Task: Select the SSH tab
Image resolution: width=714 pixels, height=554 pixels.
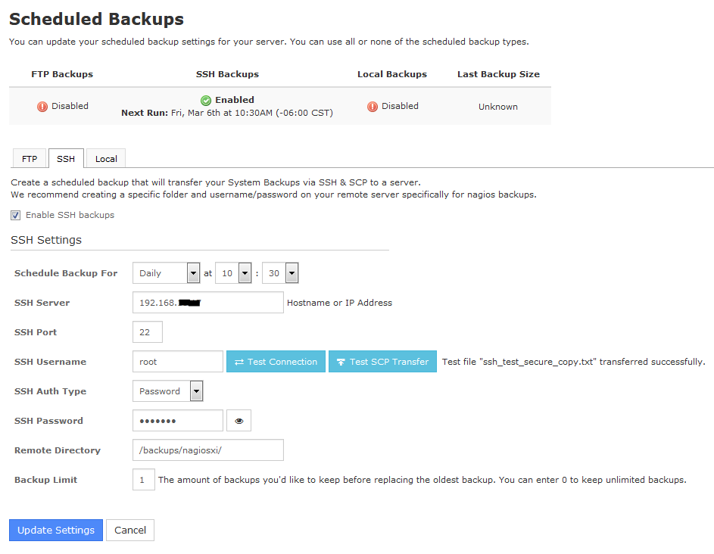Action: 66,159
